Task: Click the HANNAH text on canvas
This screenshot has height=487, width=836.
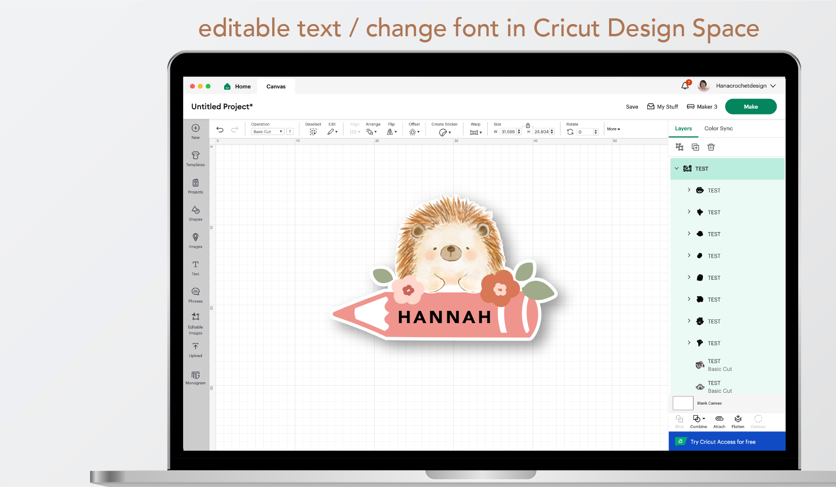Action: 444,317
